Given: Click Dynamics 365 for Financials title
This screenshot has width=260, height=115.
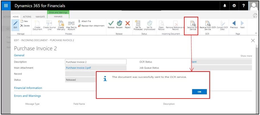Looking at the screenshot, I should (x=40, y=6).
